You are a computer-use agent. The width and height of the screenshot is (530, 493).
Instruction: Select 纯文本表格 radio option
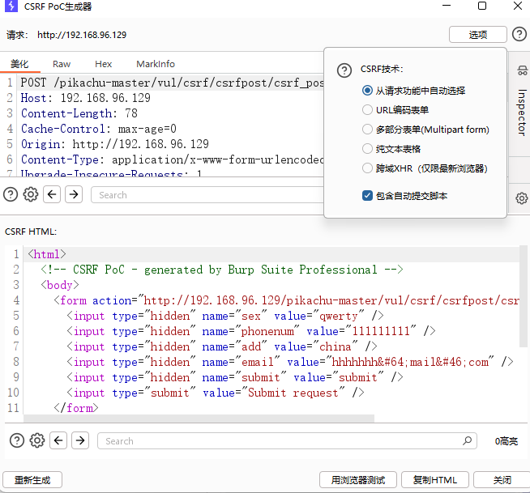coord(391,149)
